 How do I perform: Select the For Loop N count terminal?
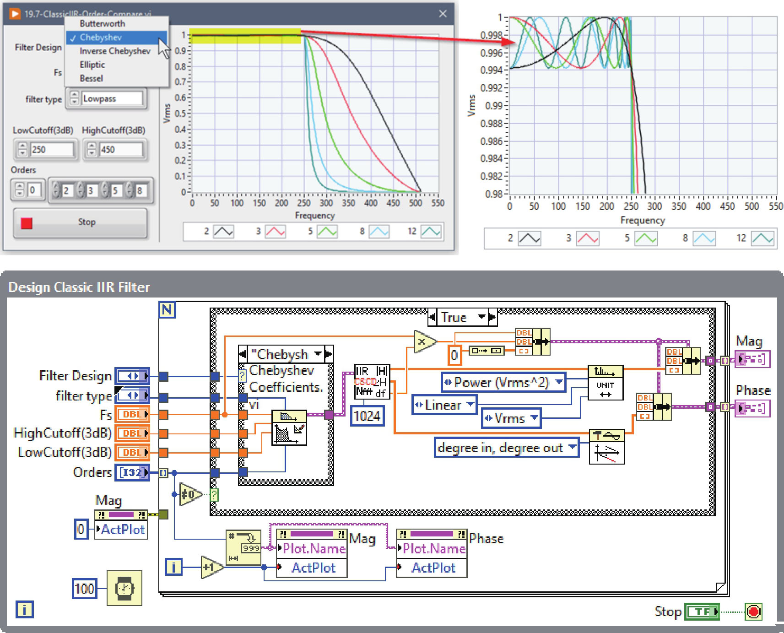(167, 310)
